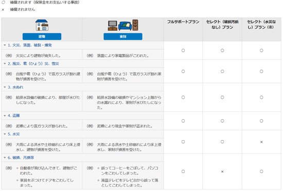Select the blue 家財 button
Viewport: 283px width, 191px height.
click(123, 36)
